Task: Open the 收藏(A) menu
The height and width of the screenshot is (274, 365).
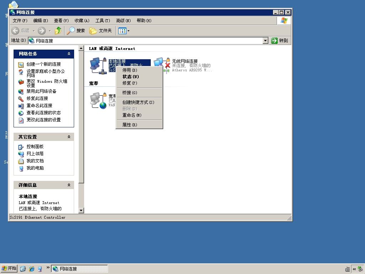Action: click(82, 20)
